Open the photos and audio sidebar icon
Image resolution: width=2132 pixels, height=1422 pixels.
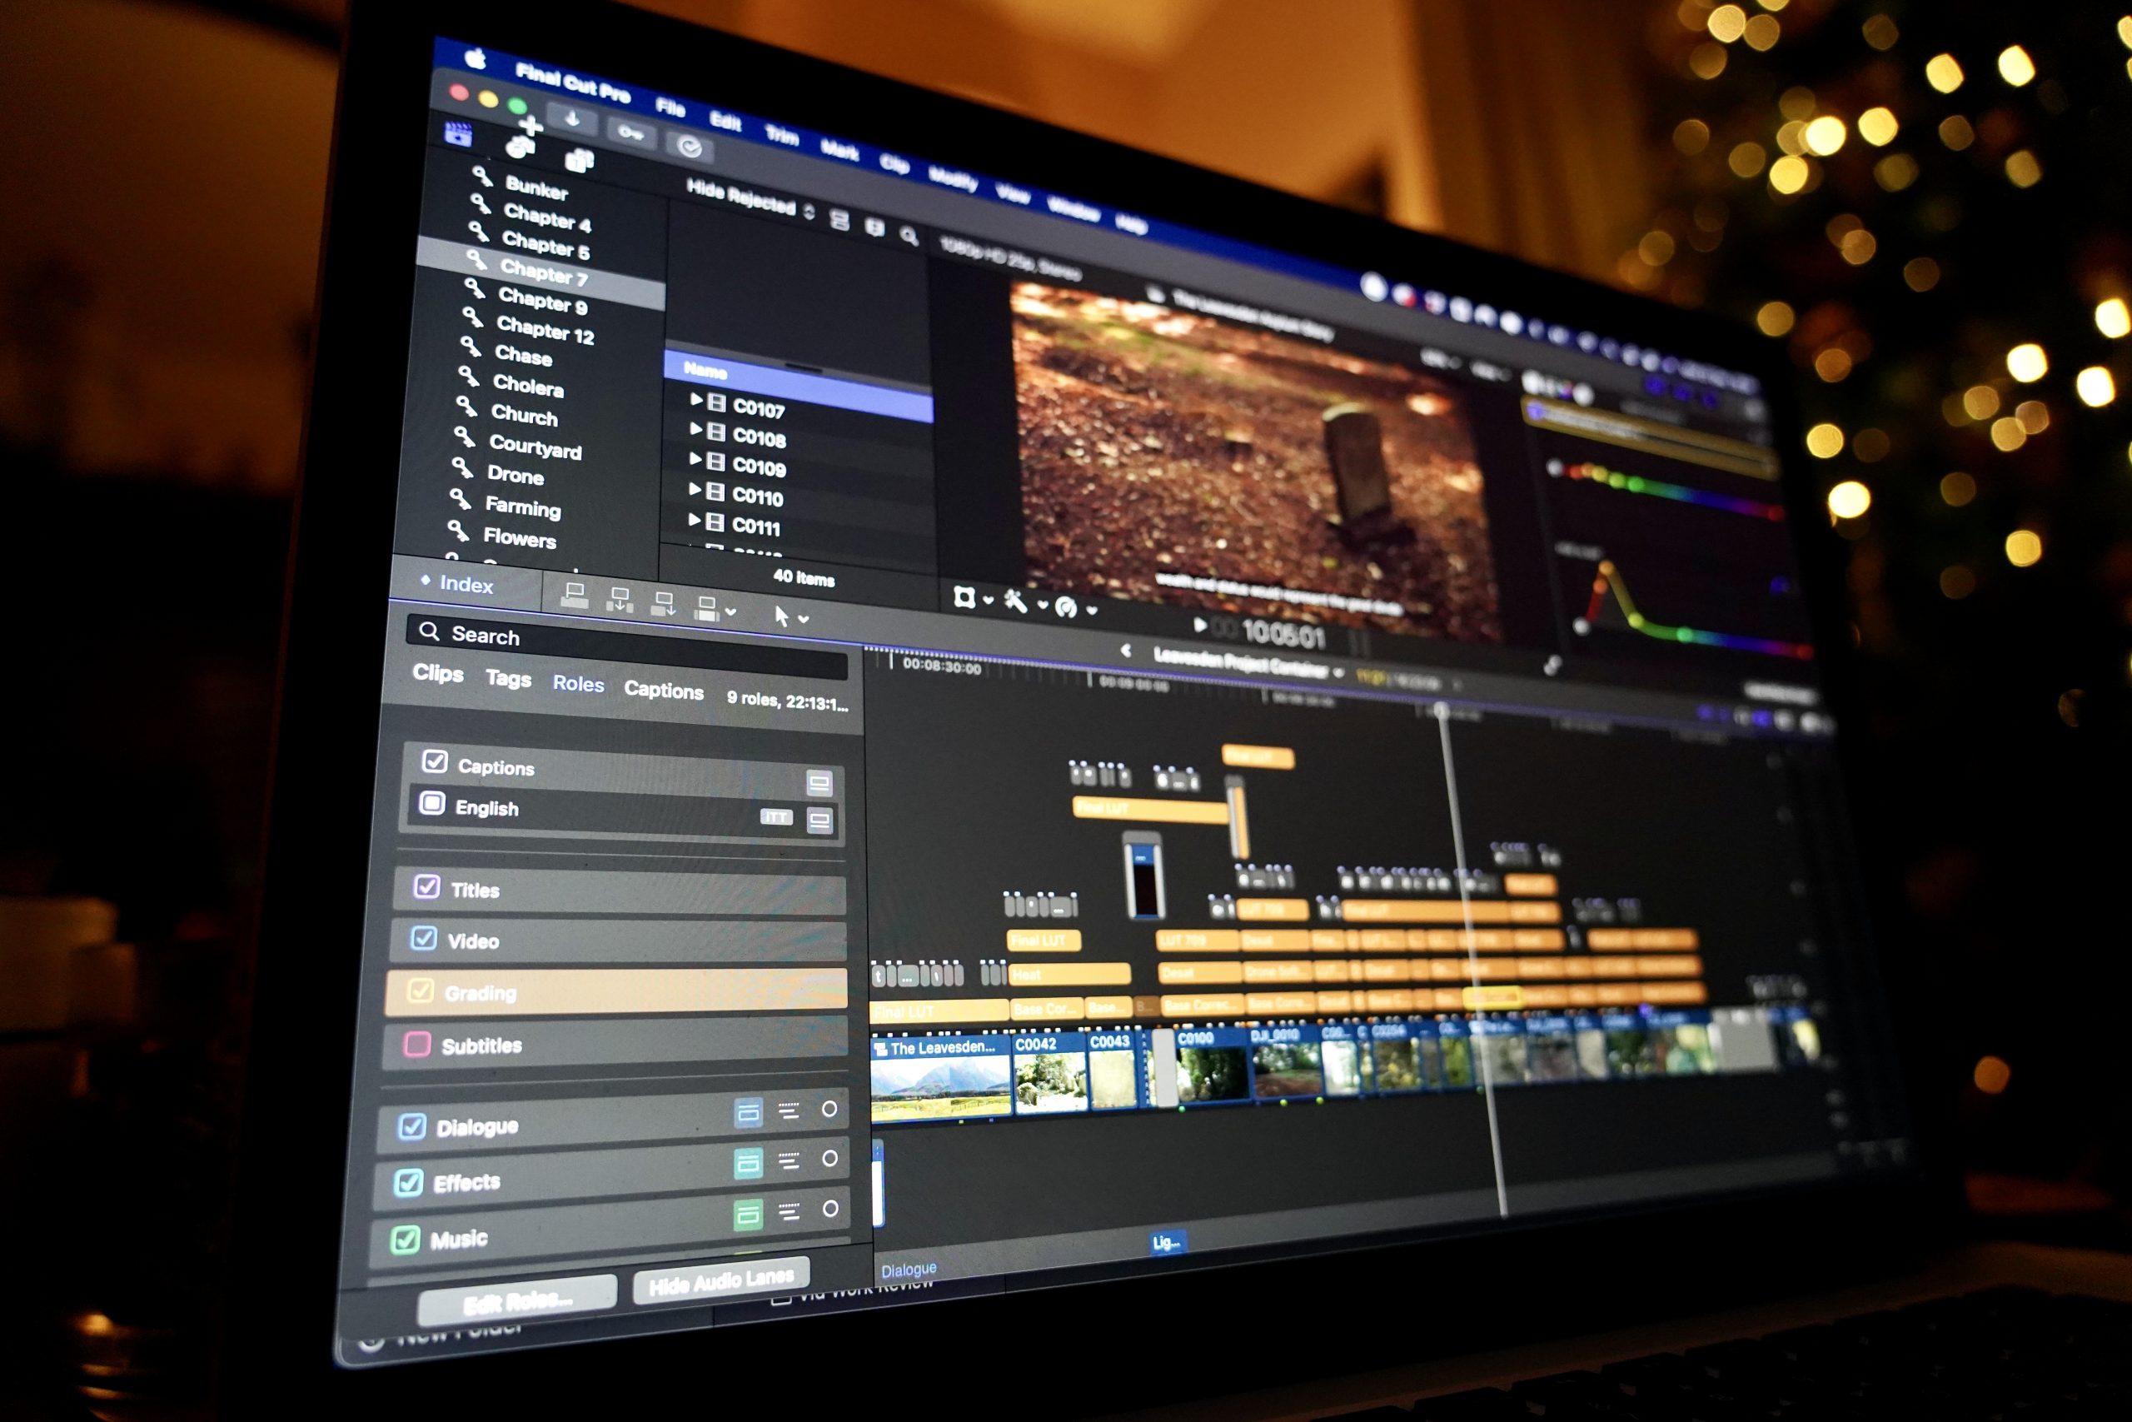click(520, 147)
